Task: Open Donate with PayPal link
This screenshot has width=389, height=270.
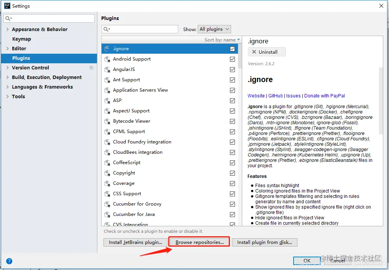Action: [325, 96]
